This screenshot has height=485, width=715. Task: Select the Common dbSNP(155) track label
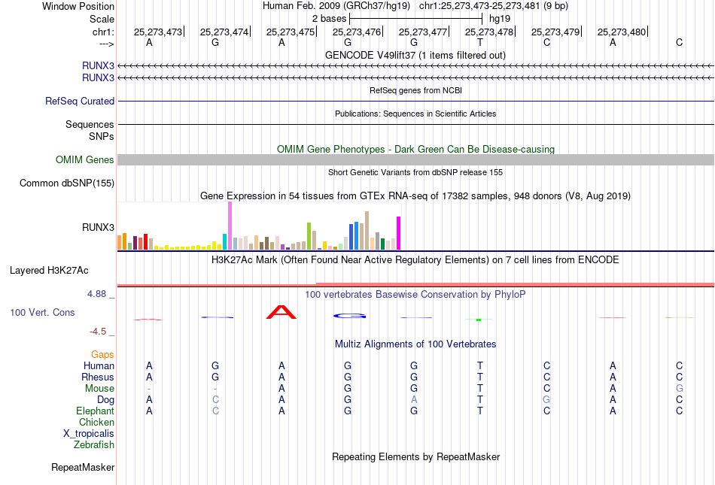pyautogui.click(x=66, y=183)
